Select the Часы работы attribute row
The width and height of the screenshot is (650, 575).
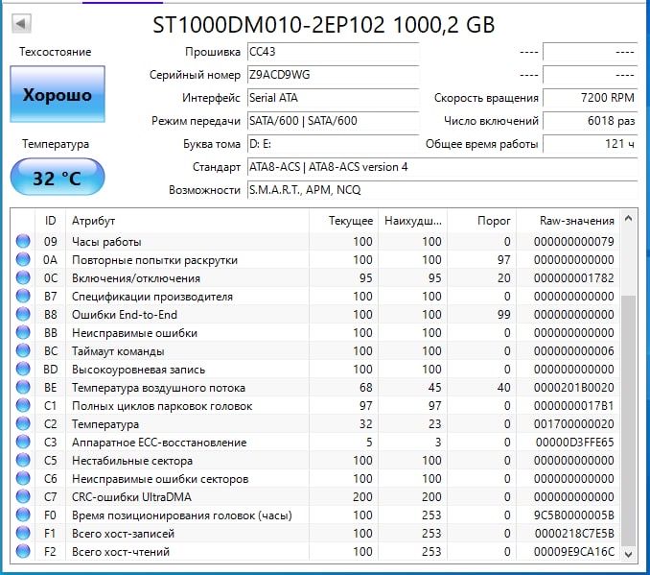pos(315,241)
